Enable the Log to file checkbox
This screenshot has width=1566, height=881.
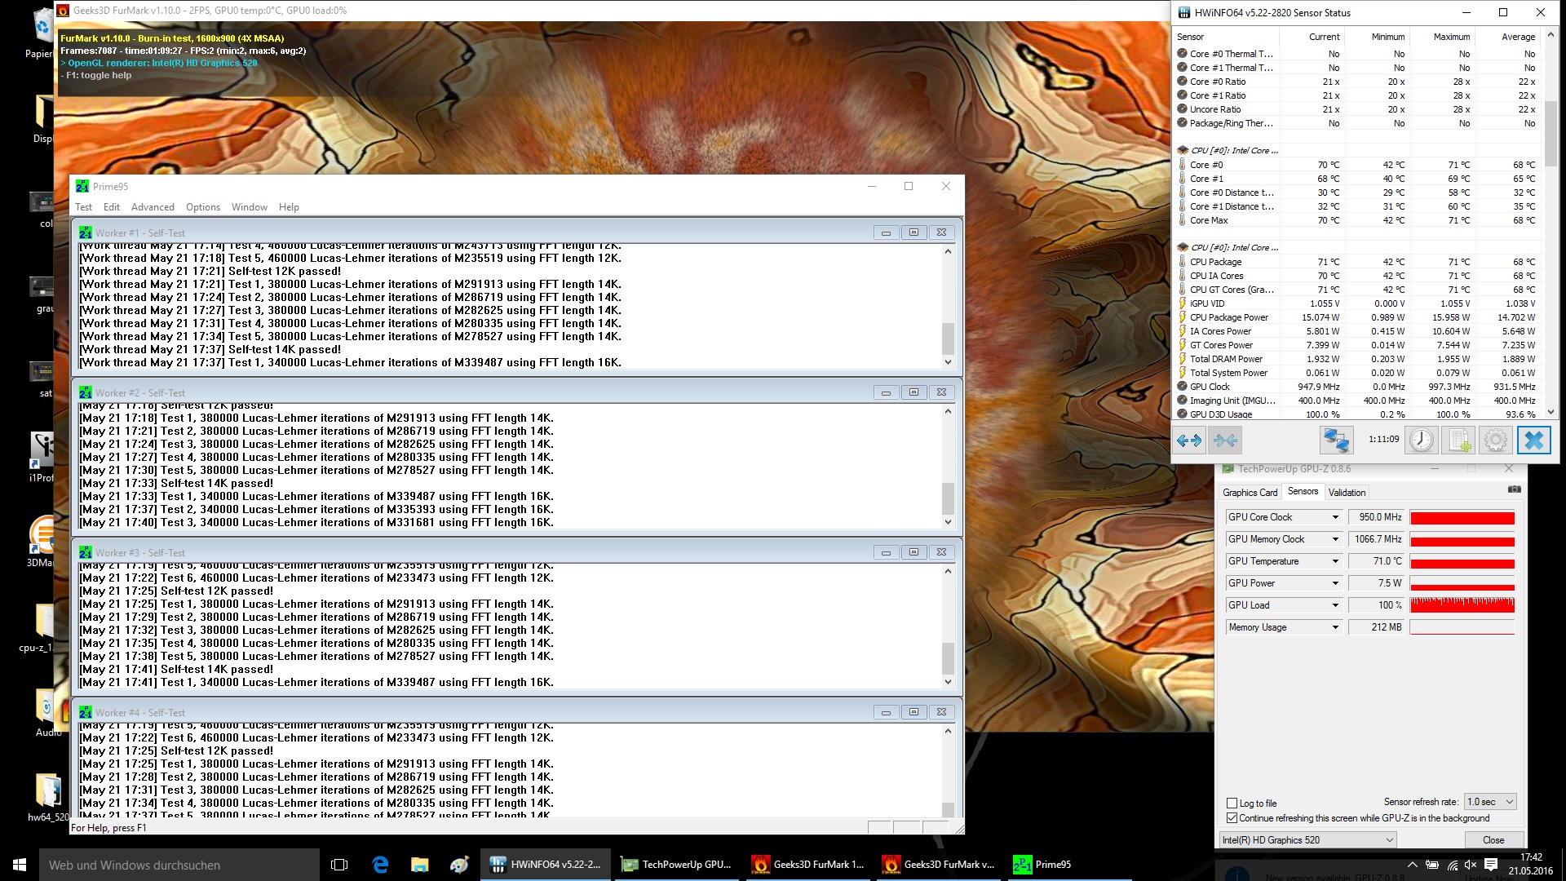1232,804
